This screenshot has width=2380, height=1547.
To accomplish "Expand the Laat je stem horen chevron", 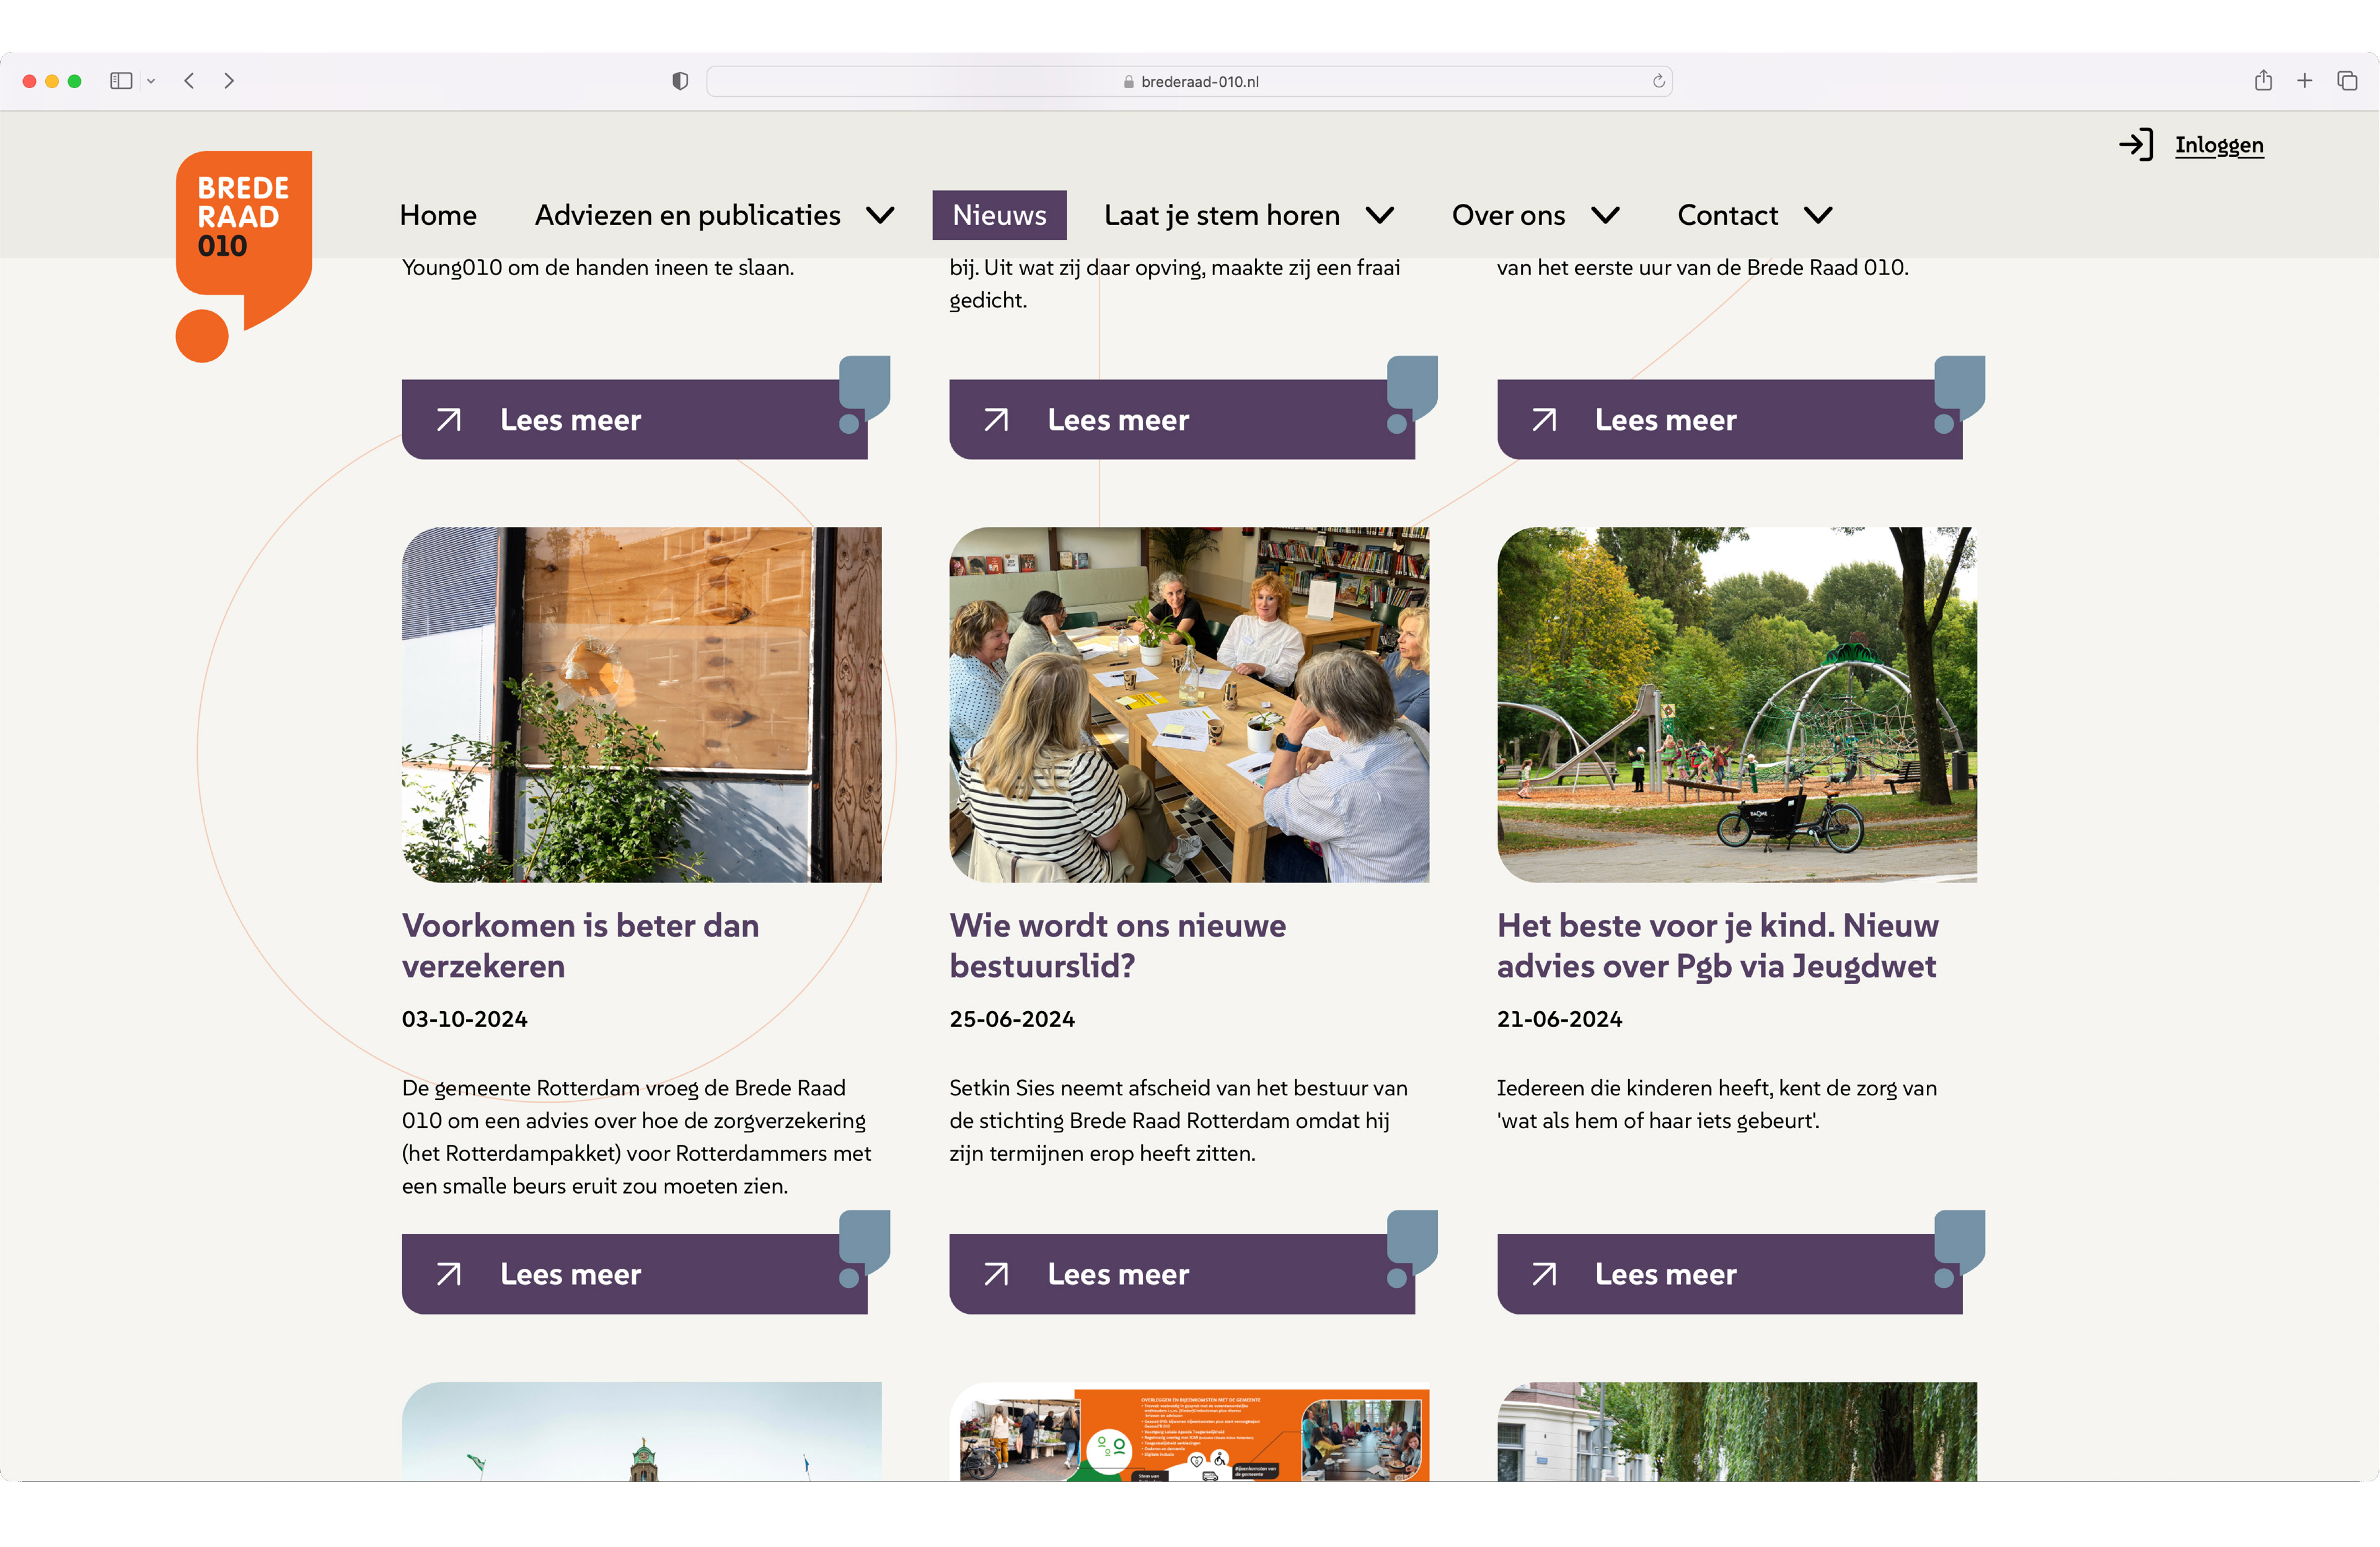I will coord(1380,215).
